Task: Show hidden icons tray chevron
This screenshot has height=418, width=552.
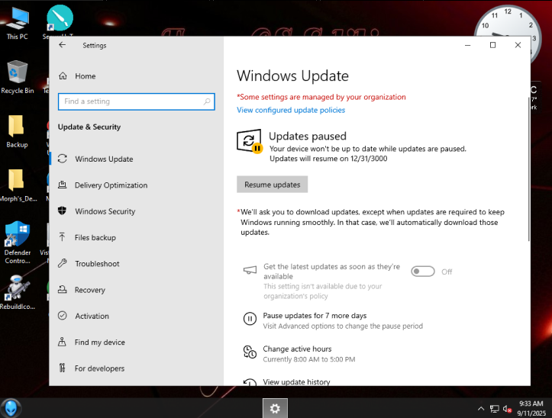Action: point(481,409)
